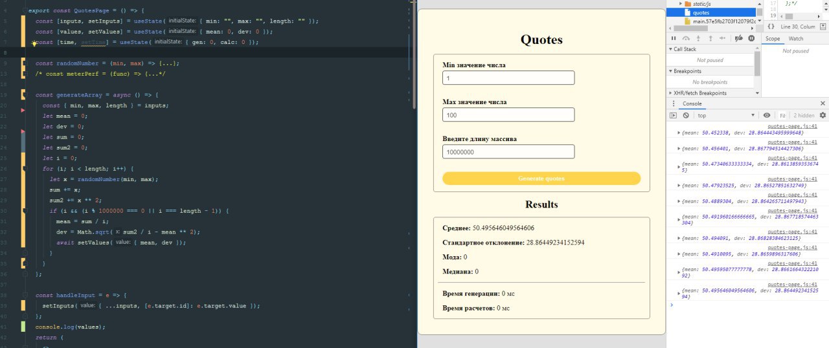
Task: Open the Console drawer three-dot menu
Action: click(x=673, y=103)
